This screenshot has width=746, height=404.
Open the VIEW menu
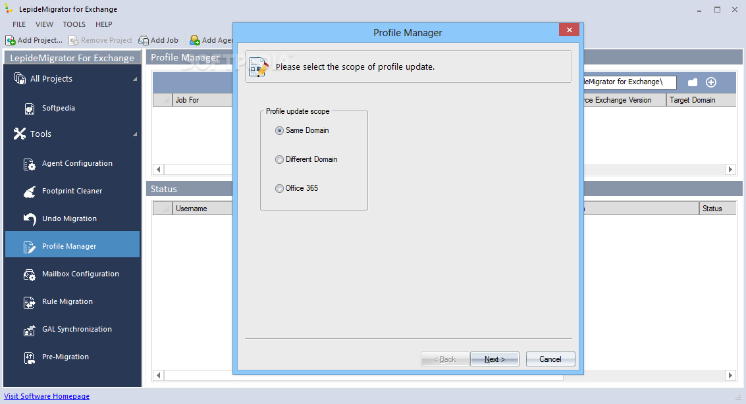click(44, 24)
